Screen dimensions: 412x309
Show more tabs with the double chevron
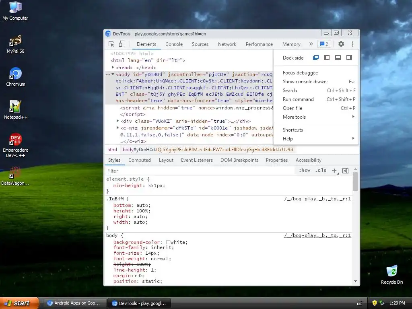point(311,44)
